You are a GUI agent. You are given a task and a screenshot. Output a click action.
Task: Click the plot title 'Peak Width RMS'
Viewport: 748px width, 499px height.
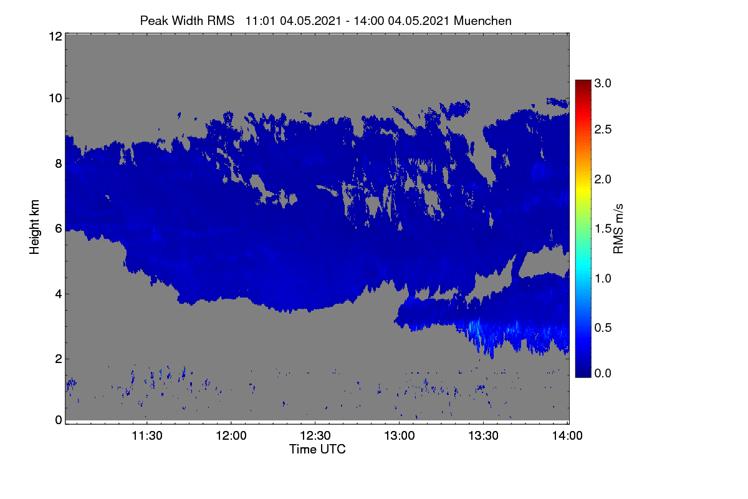187,21
